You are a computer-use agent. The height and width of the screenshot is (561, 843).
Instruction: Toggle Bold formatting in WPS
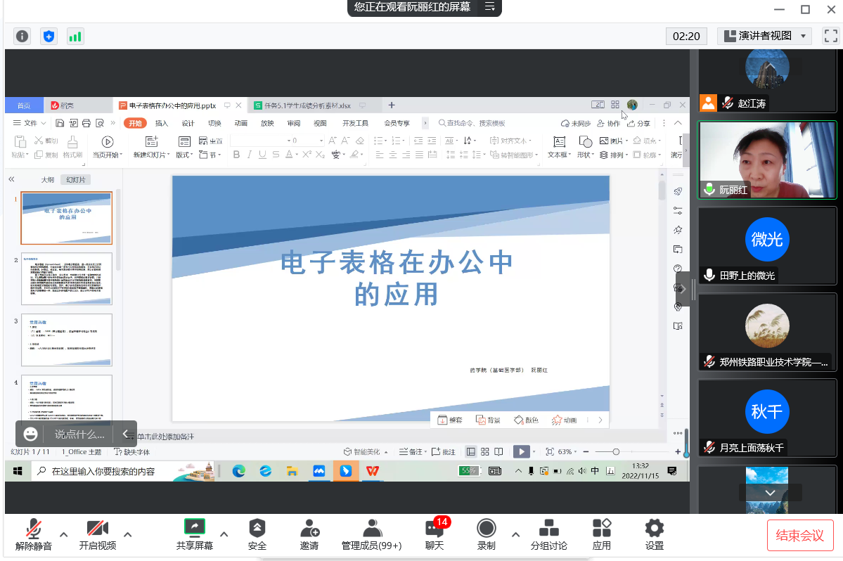point(236,155)
